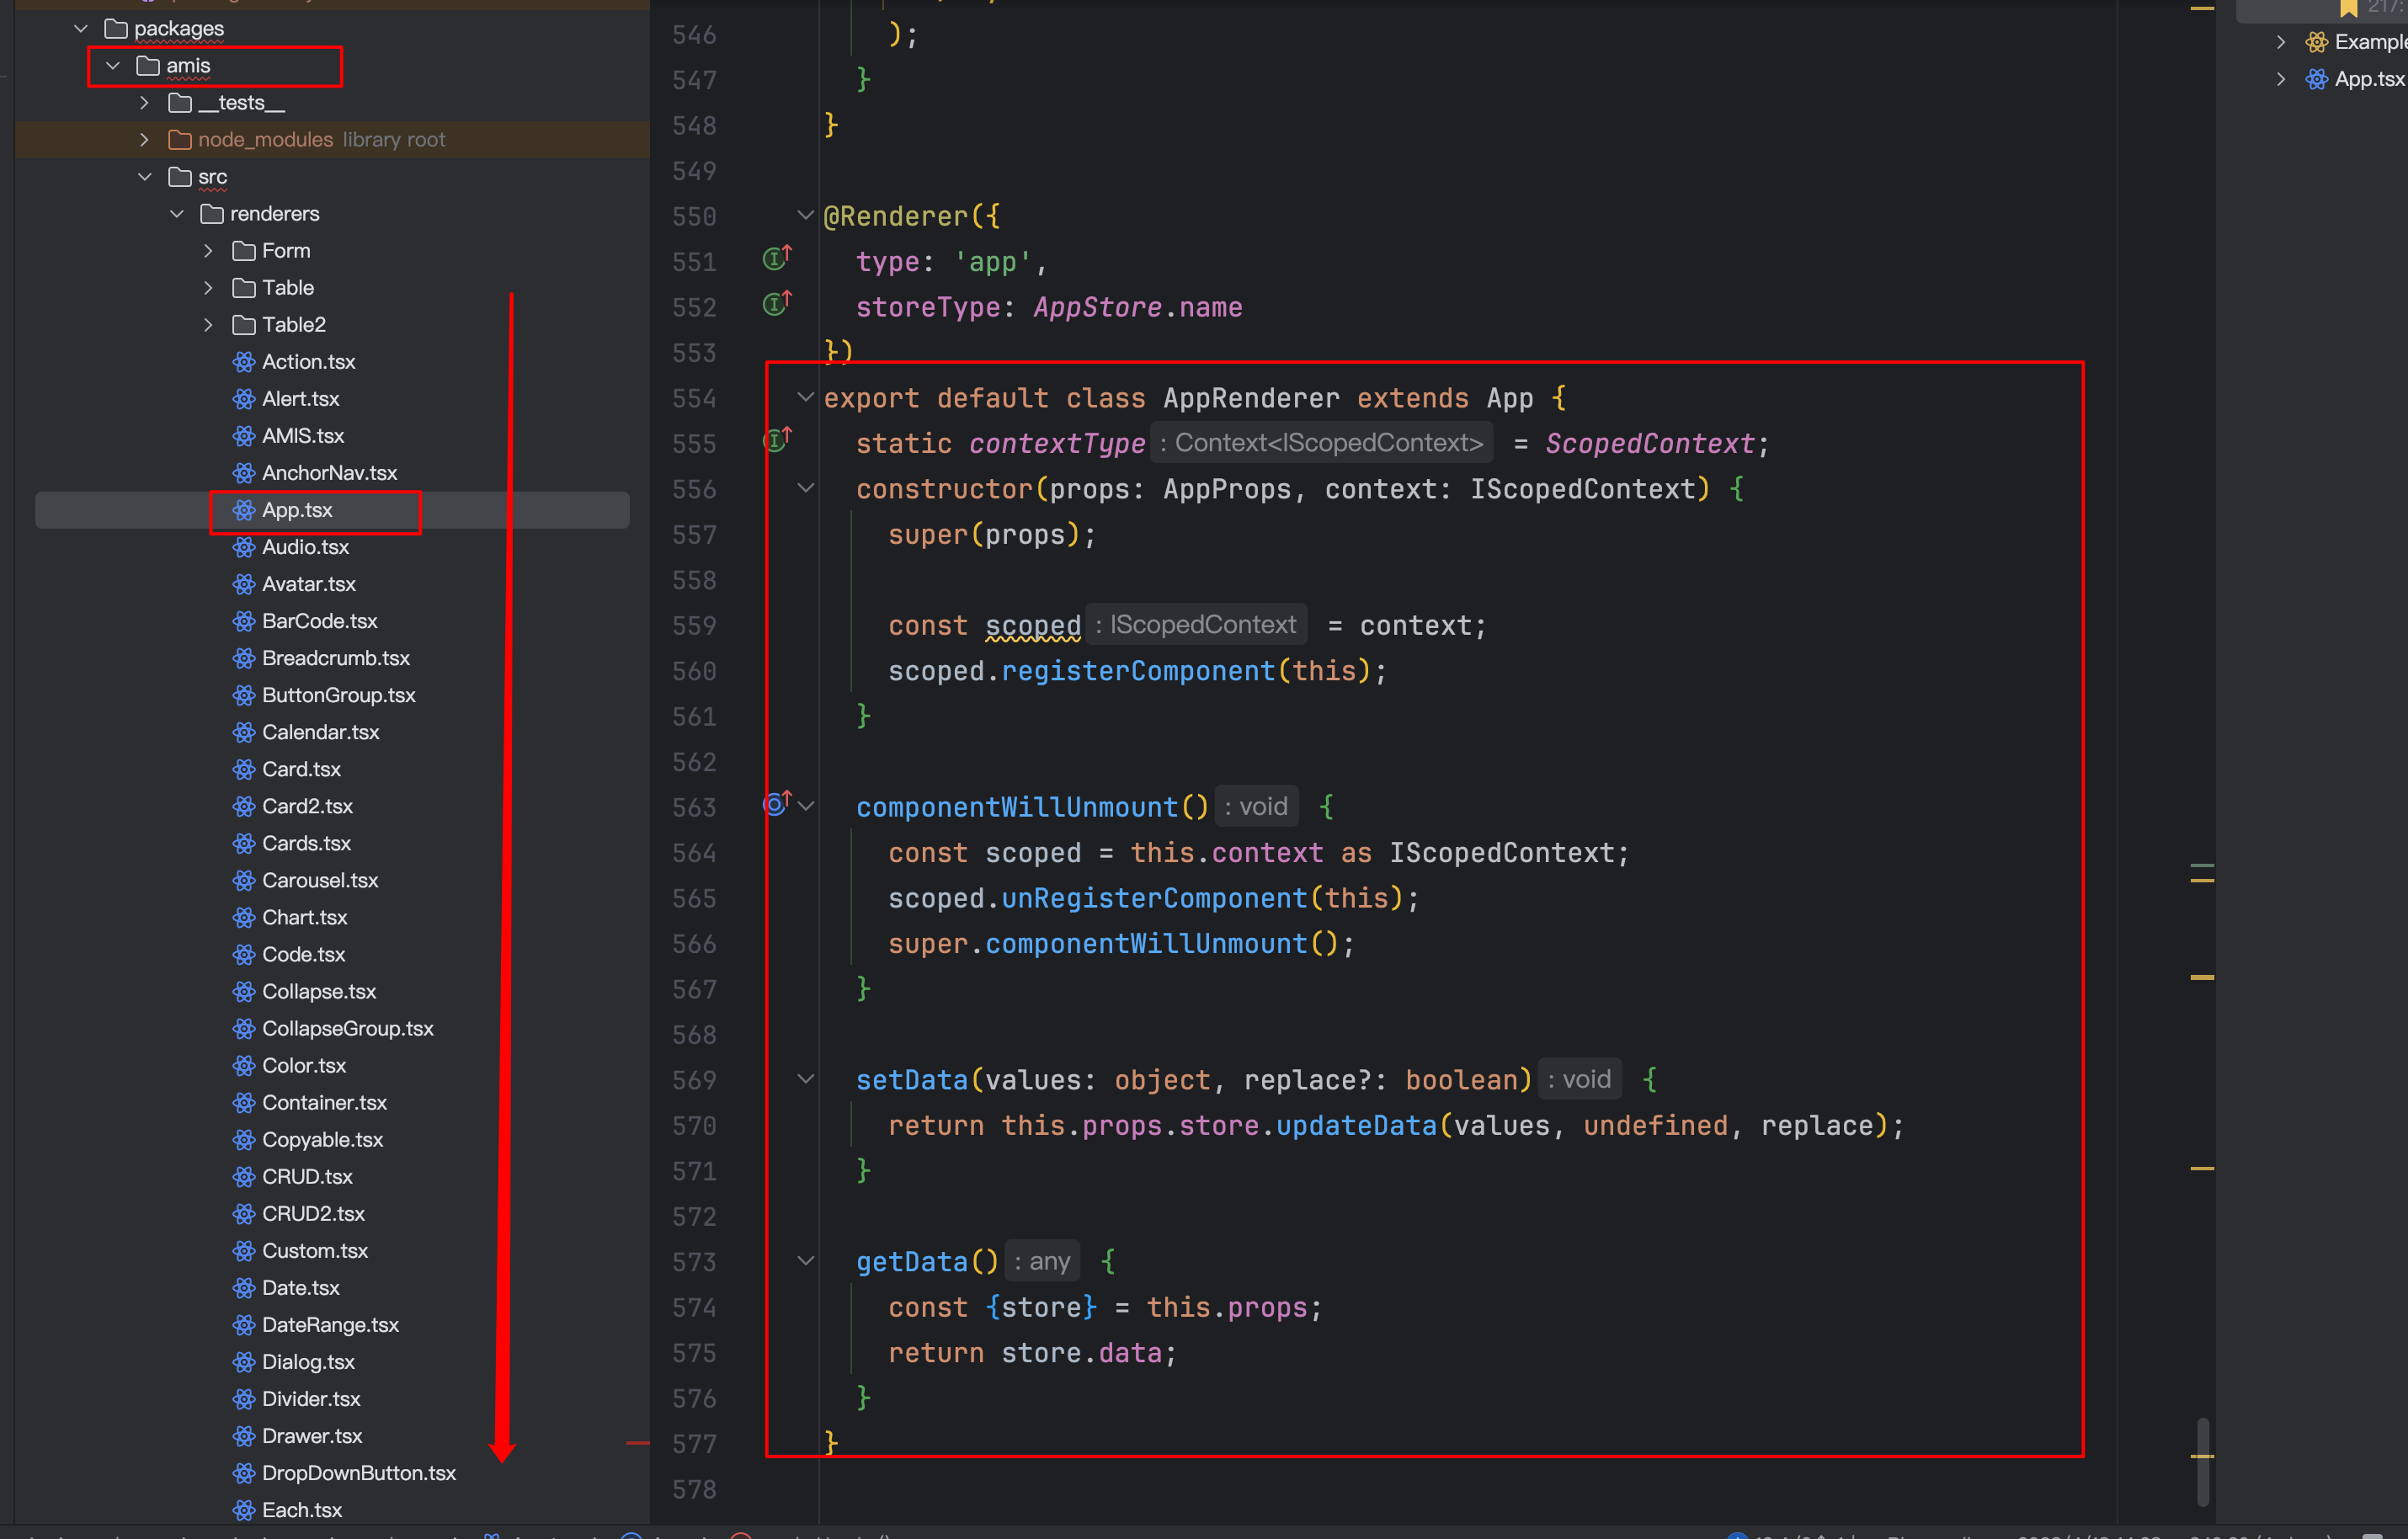The image size is (2408, 1539).
Task: Open Calendar.tsx in project tree
Action: [x=321, y=732]
